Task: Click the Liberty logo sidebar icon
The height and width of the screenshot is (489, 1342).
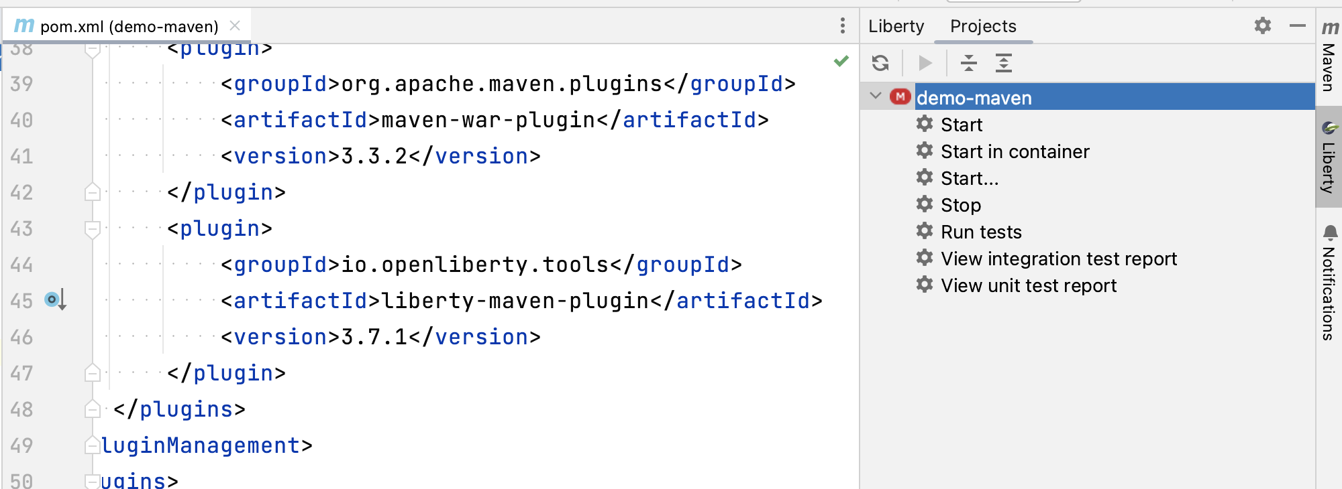Action: (x=1330, y=127)
